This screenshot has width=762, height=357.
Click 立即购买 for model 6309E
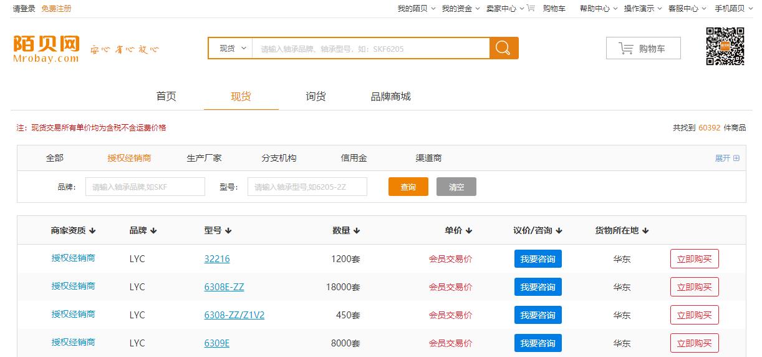(694, 343)
